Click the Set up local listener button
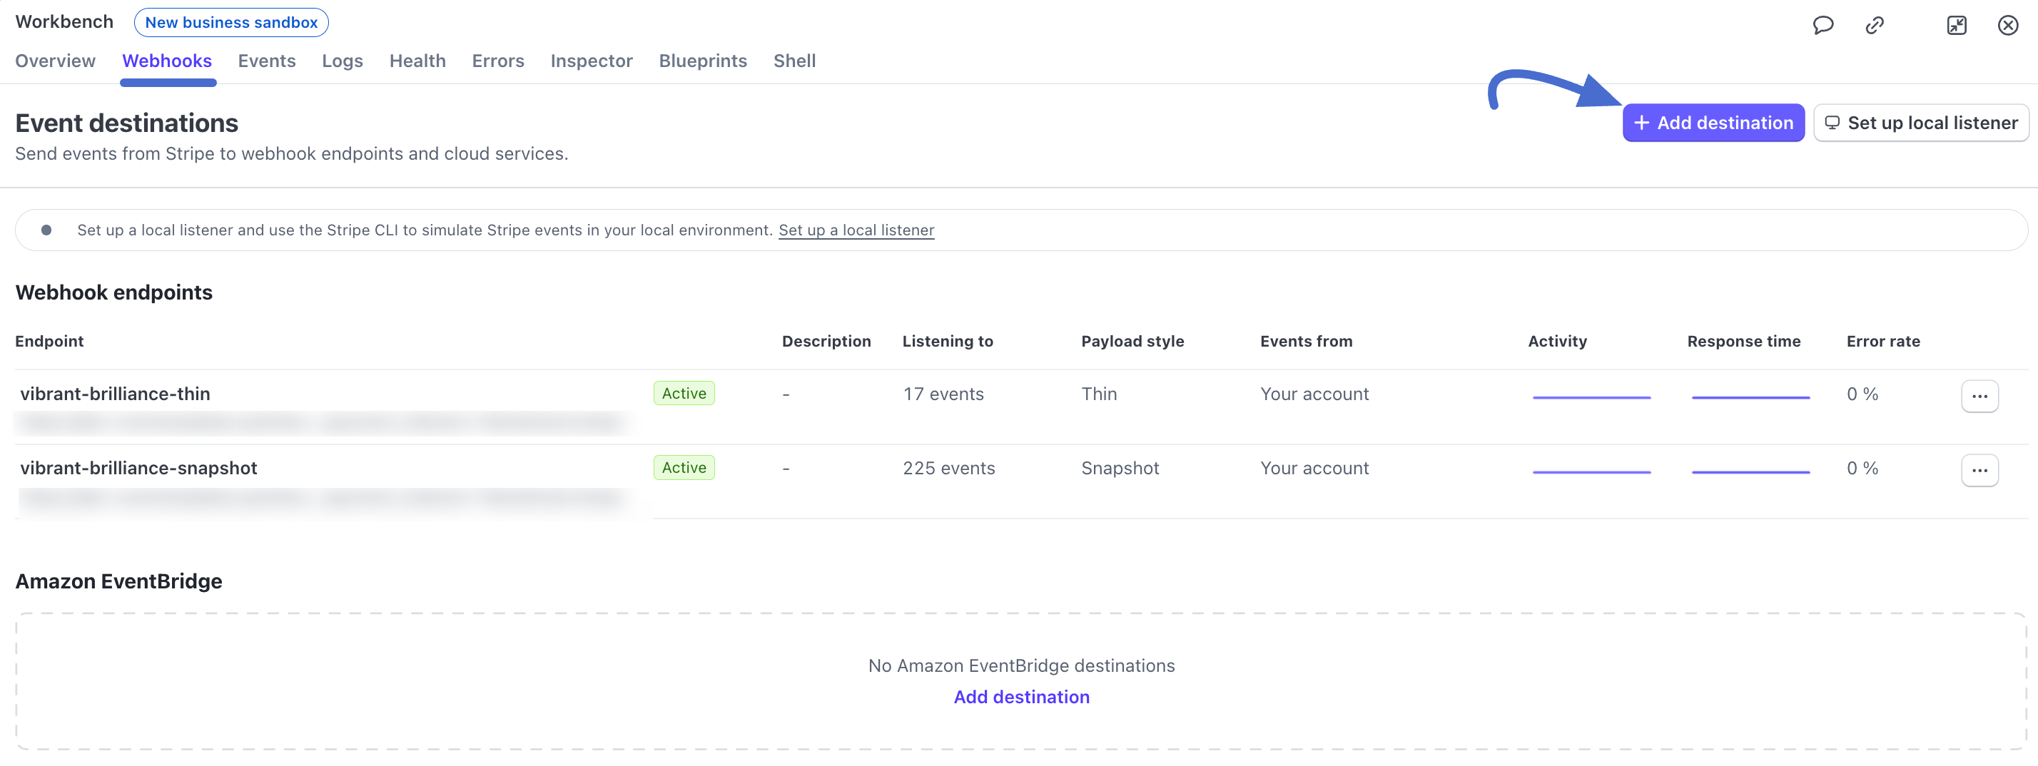 tap(1920, 123)
